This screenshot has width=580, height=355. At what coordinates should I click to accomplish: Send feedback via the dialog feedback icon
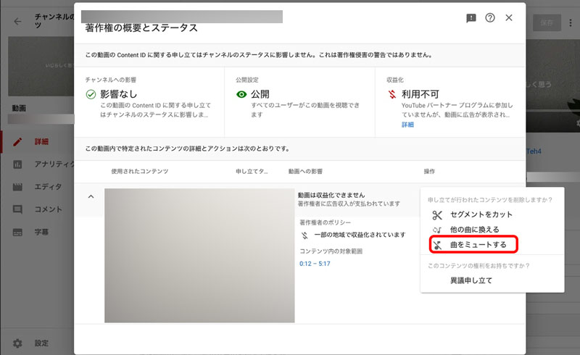(x=471, y=18)
